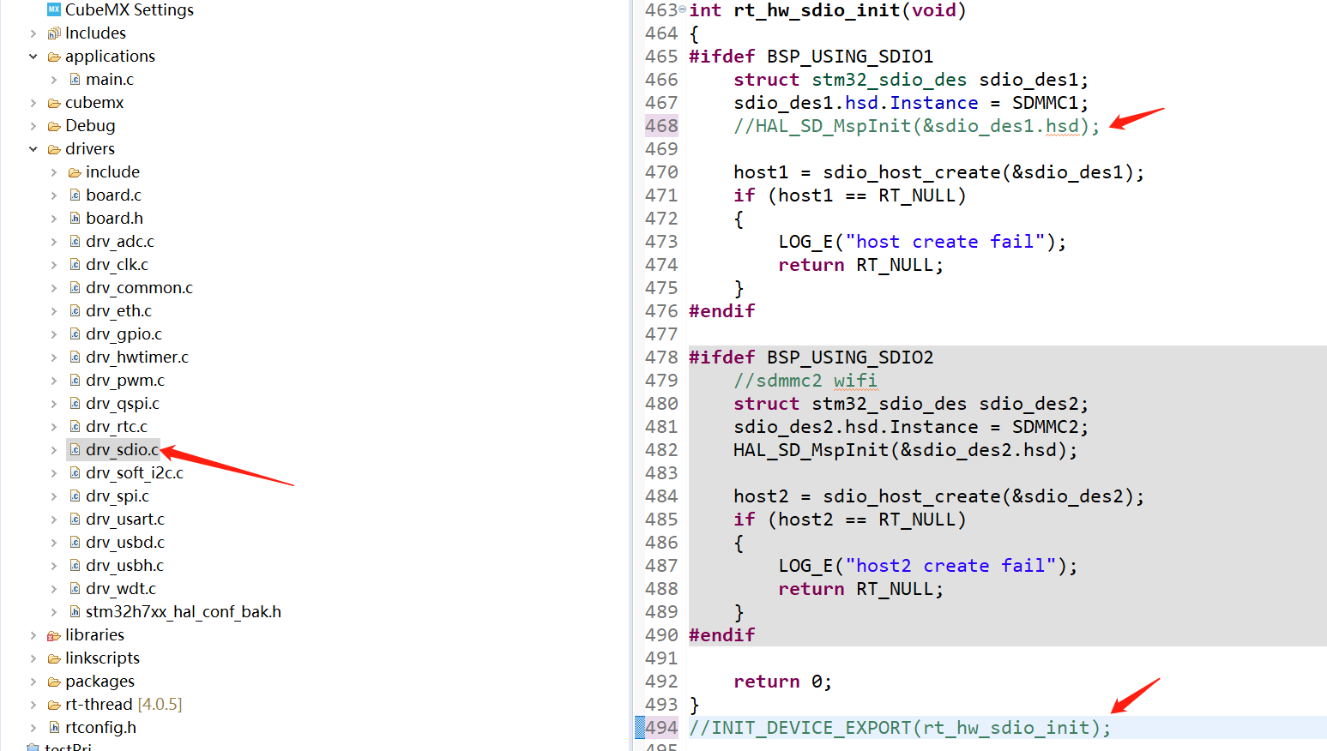Click the libraries folder icon

pos(54,635)
